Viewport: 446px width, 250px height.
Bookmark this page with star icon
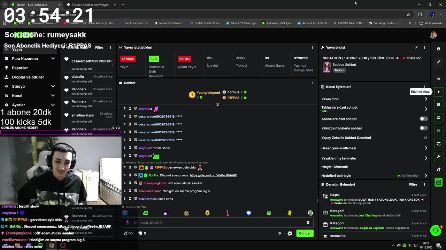408,15
